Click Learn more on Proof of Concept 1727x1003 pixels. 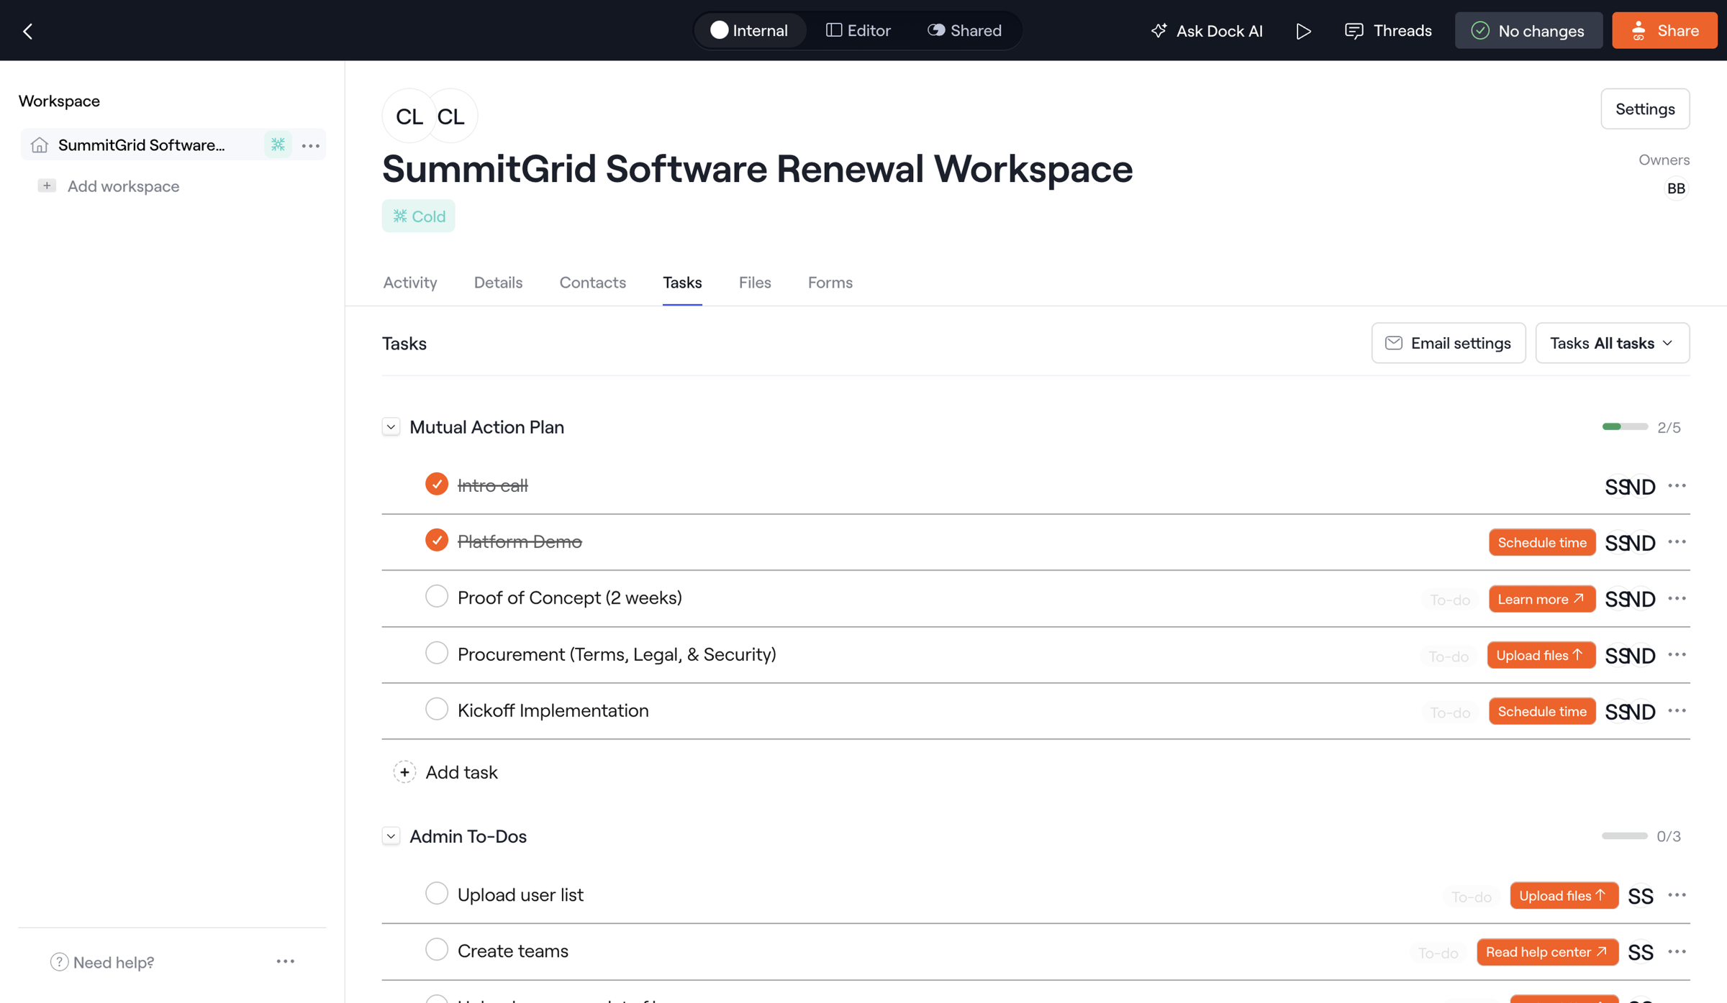1542,598
